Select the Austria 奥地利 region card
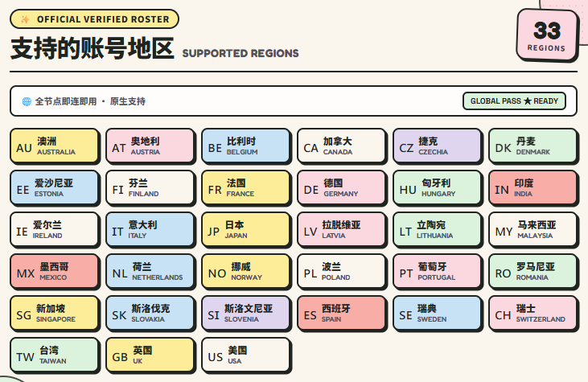This screenshot has width=588, height=382. tap(150, 146)
